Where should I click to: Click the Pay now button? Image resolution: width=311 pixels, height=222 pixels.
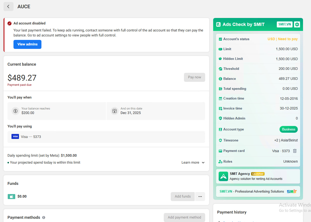(x=194, y=77)
